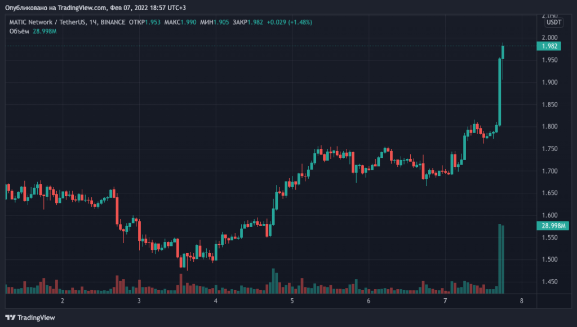This screenshot has height=327, width=577.
Task: Click date label 7 on time axis
Action: pos(445,301)
